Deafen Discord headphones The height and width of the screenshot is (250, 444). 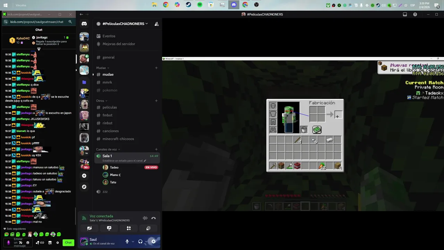tap(140, 241)
